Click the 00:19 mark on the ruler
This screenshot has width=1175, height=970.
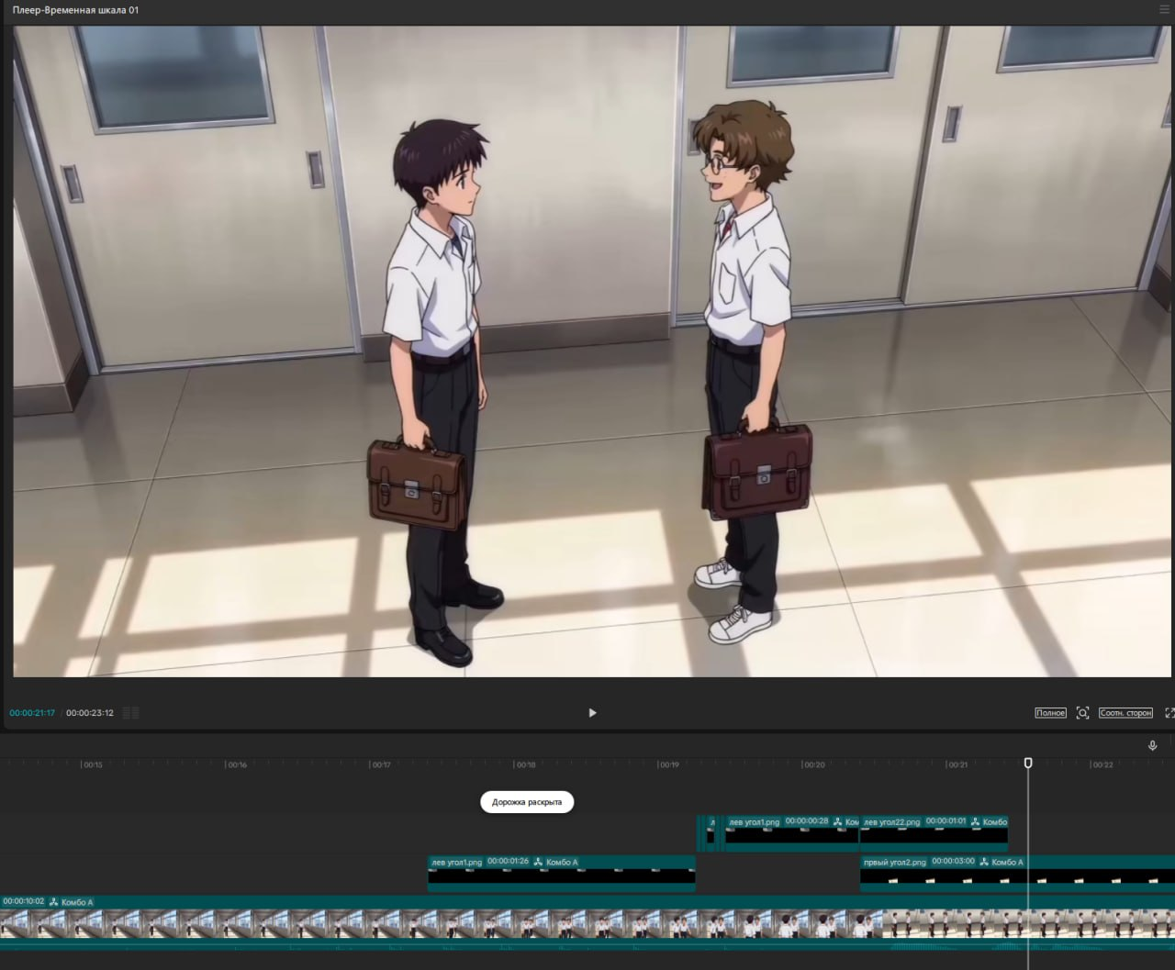click(x=669, y=764)
